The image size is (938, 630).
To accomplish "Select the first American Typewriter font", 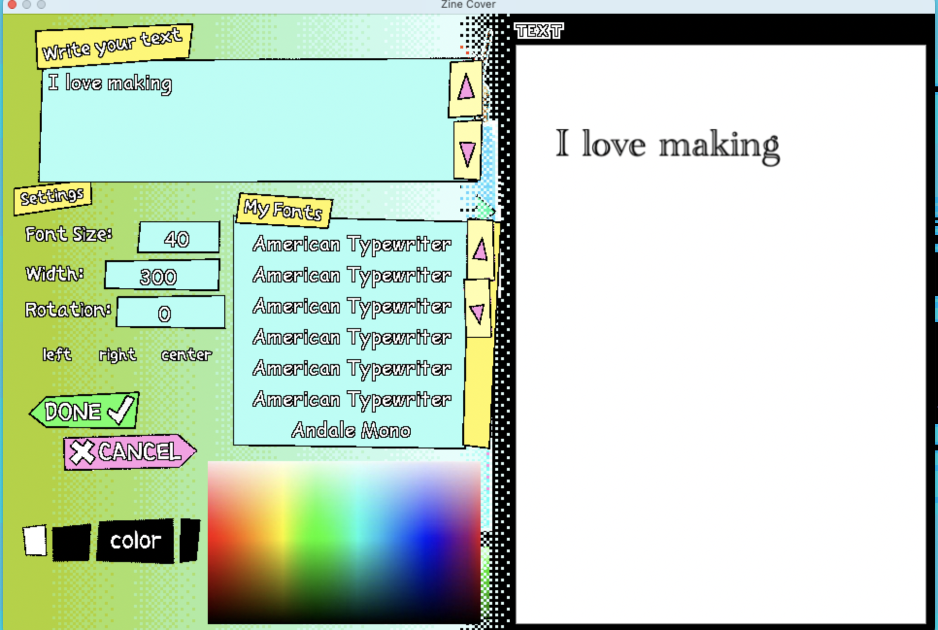I will pyautogui.click(x=351, y=244).
